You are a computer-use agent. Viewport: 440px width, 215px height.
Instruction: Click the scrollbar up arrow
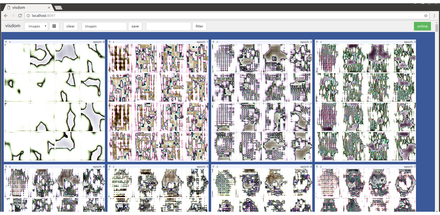[x=437, y=22]
